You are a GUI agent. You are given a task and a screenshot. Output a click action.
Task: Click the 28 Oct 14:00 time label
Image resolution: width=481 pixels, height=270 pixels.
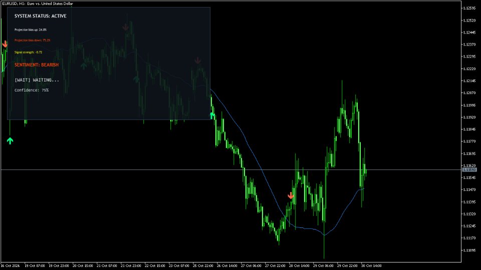[x=299, y=265]
